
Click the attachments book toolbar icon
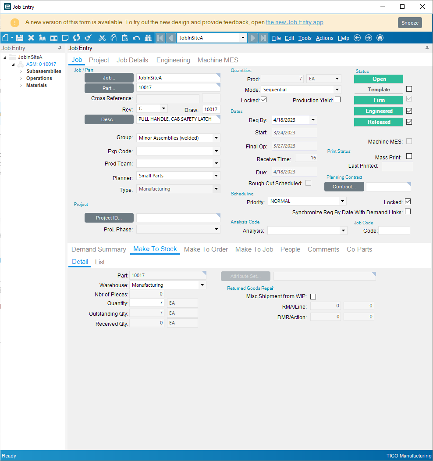[x=43, y=38]
